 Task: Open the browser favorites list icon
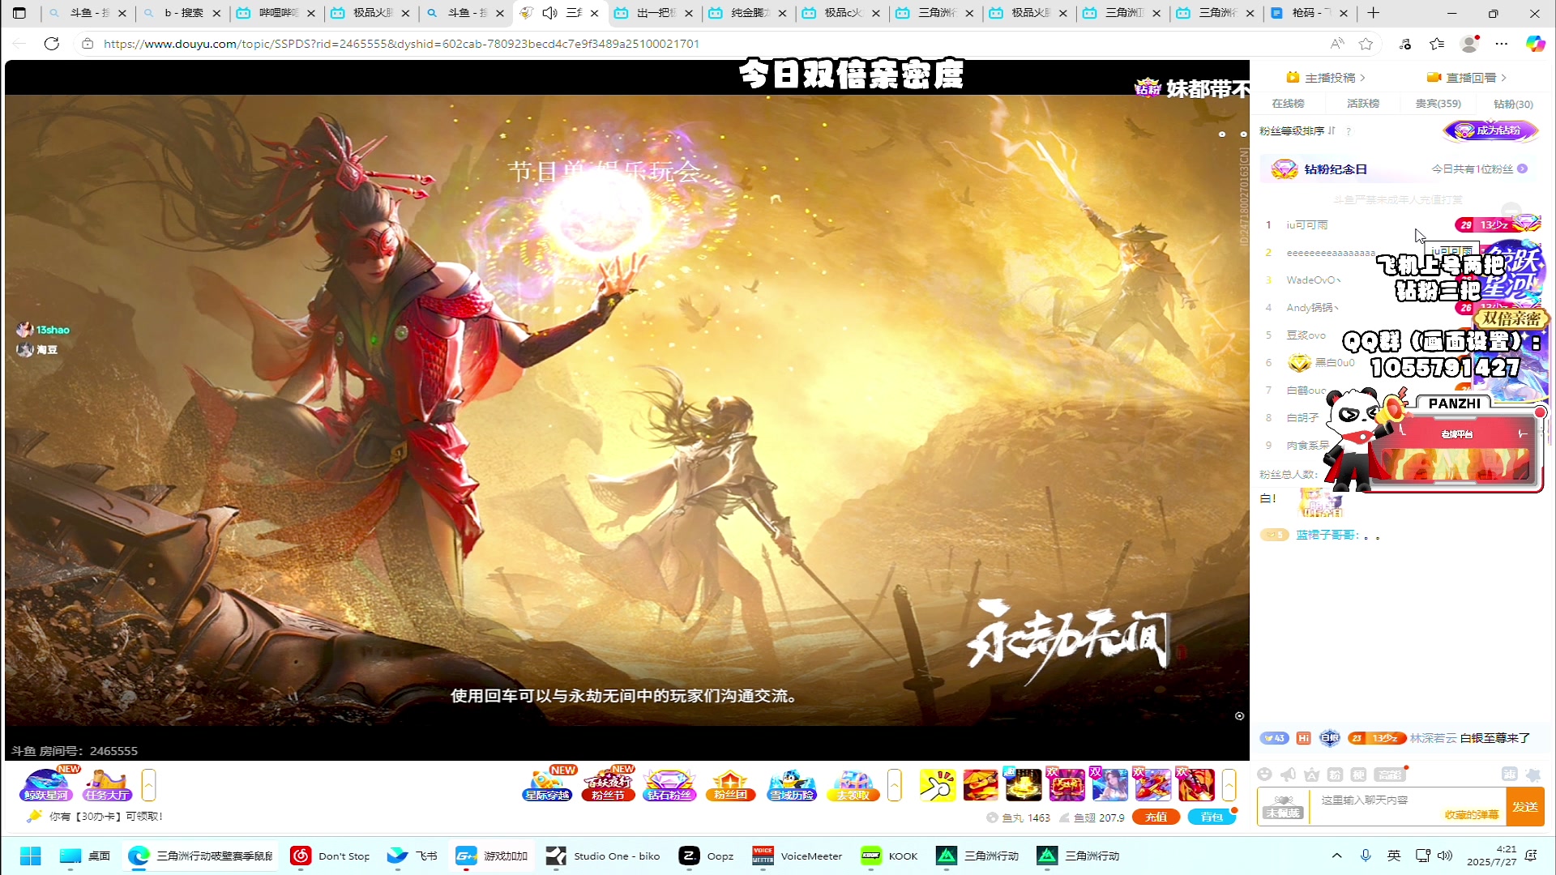(x=1437, y=44)
